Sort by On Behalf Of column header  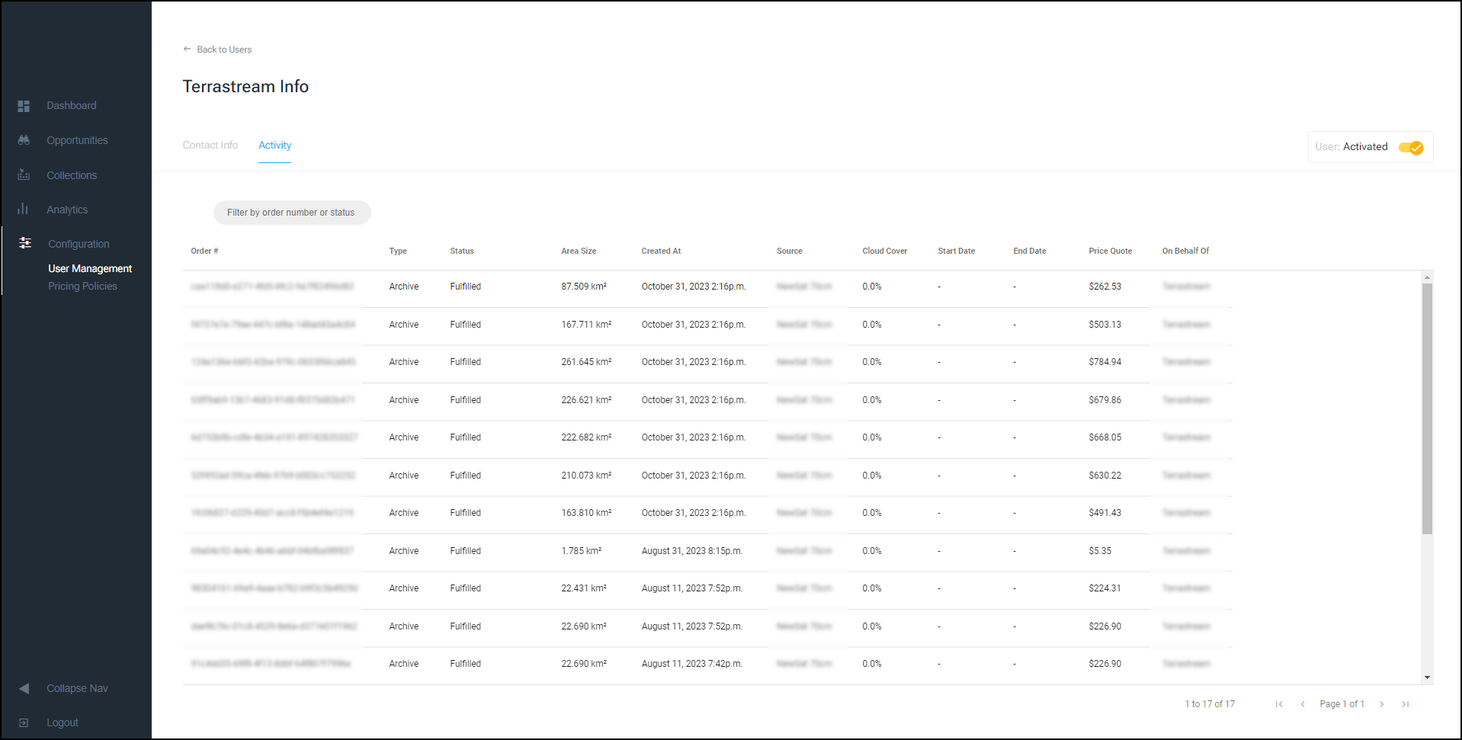pos(1185,251)
